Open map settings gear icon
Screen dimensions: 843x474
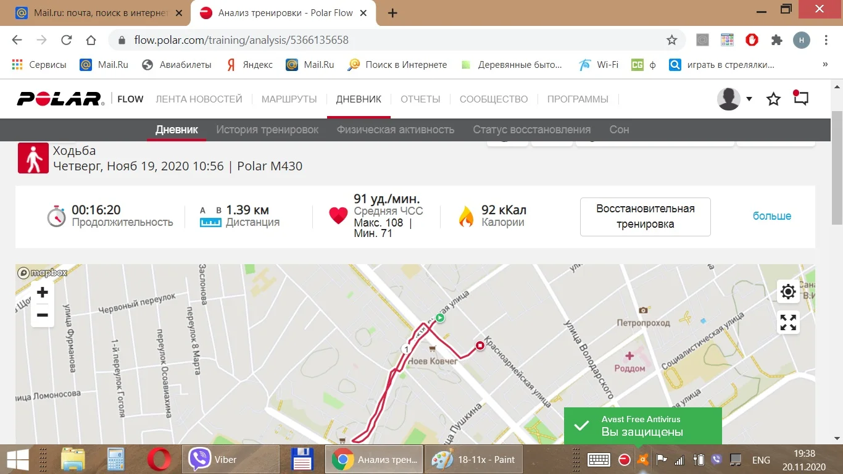[788, 291]
